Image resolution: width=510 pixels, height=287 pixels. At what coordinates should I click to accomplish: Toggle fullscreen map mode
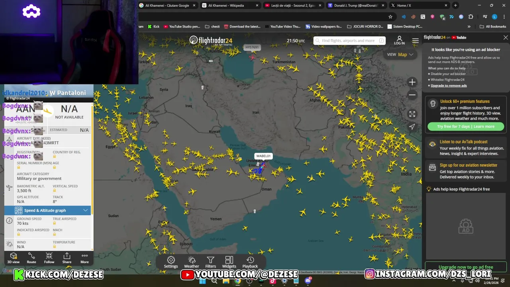tap(412, 114)
